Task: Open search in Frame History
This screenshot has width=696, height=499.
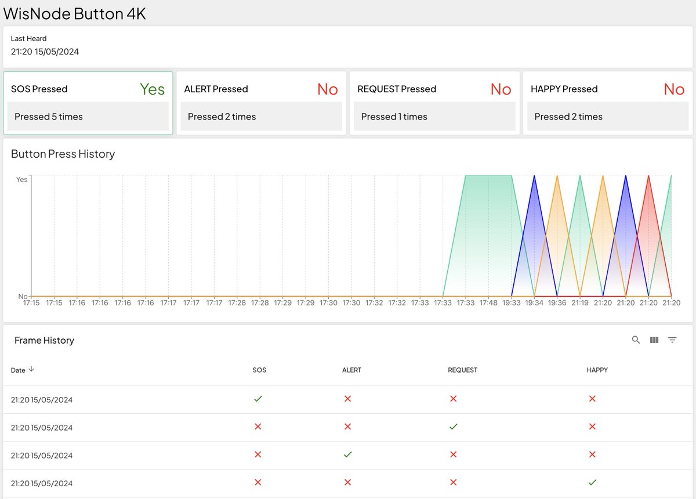Action: pos(636,340)
